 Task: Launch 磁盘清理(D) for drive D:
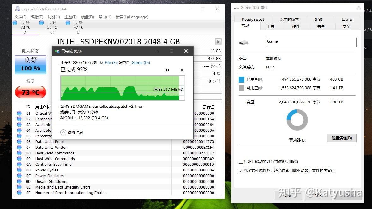click(x=341, y=138)
